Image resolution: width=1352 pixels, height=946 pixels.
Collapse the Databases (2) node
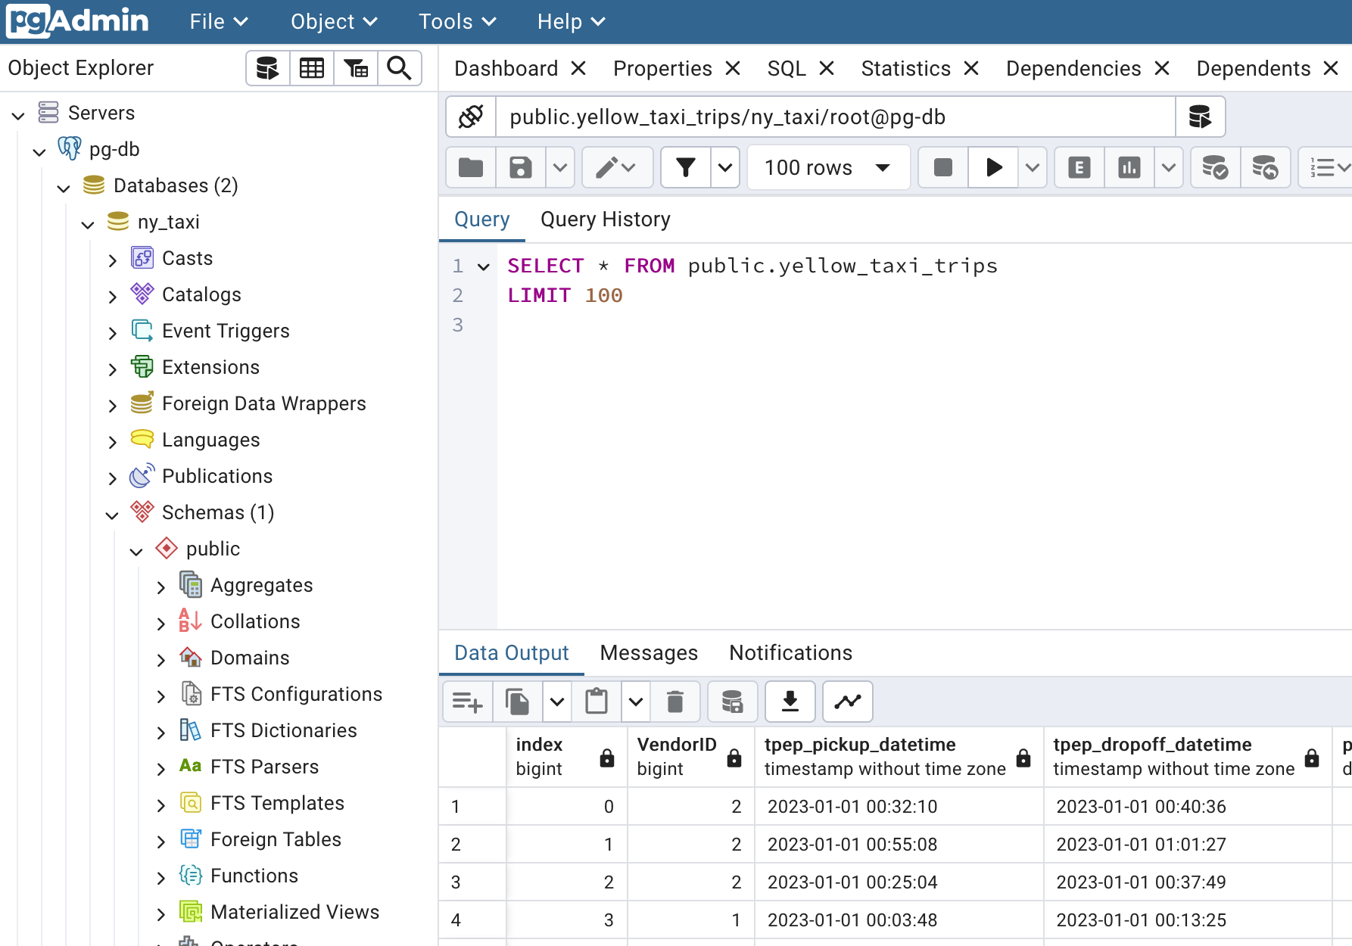[64, 188]
